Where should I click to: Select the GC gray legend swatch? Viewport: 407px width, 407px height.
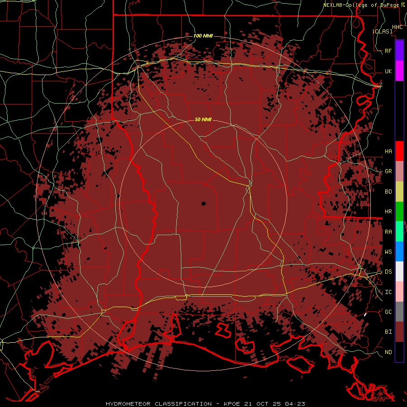point(399,312)
